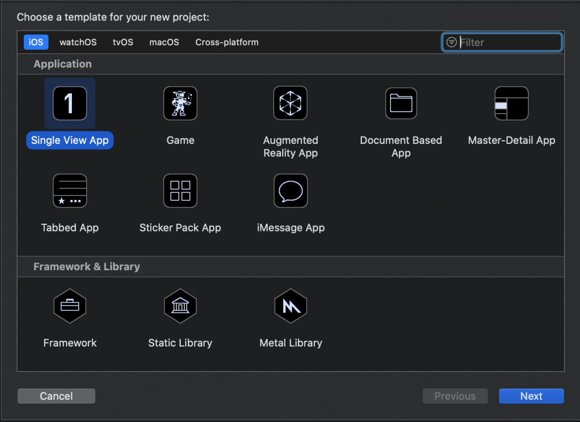Viewport: 580px width, 422px height.
Task: Click the Static Library label
Action: point(180,343)
